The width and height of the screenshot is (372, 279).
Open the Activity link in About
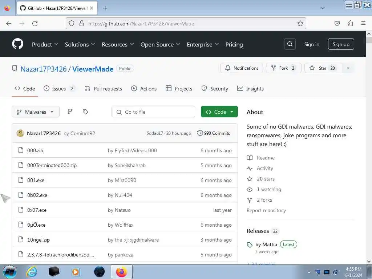tap(260, 168)
